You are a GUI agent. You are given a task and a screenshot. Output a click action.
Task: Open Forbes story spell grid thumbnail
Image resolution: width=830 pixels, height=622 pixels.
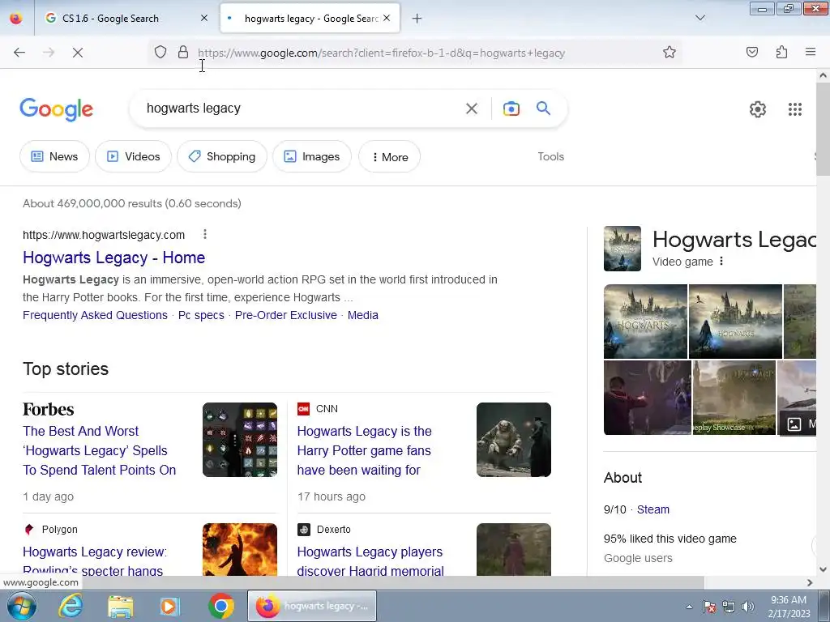(x=240, y=440)
